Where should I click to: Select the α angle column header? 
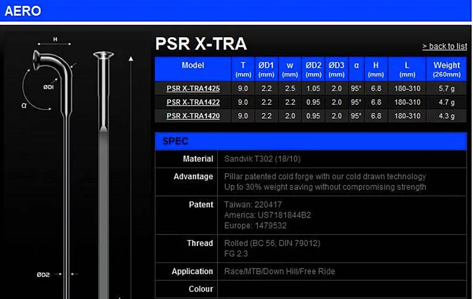click(357, 69)
